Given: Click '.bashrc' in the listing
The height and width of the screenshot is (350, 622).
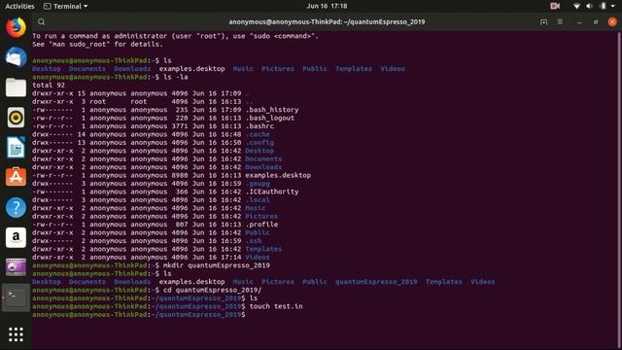Looking at the screenshot, I should 259,126.
